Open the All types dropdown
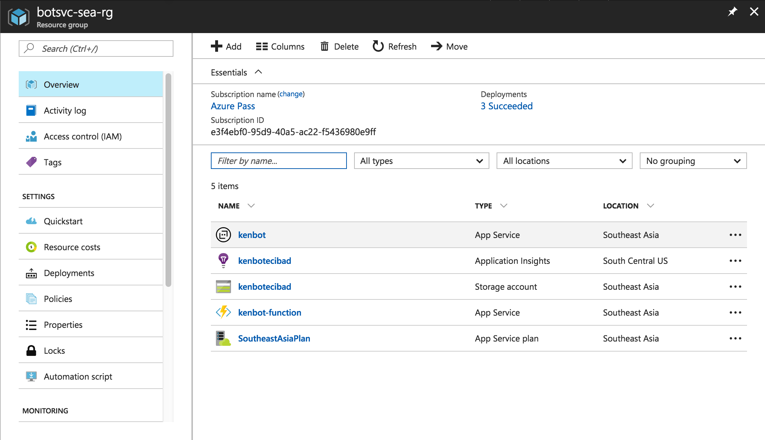 [x=421, y=161]
